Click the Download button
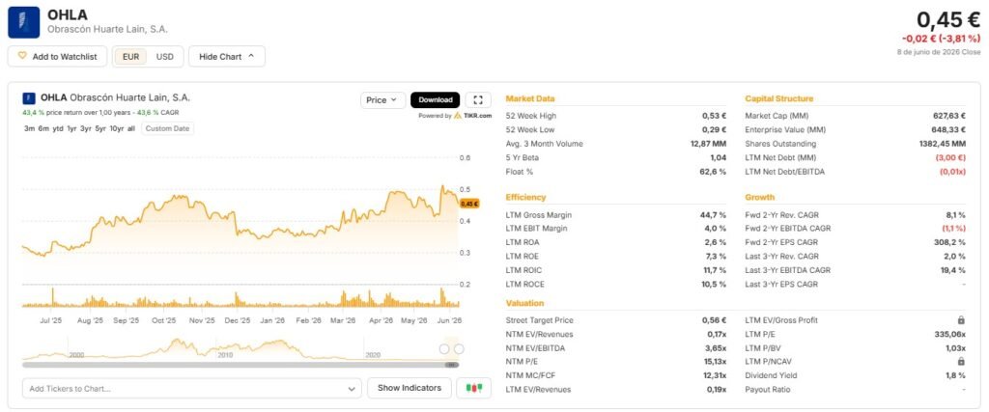 tap(436, 100)
